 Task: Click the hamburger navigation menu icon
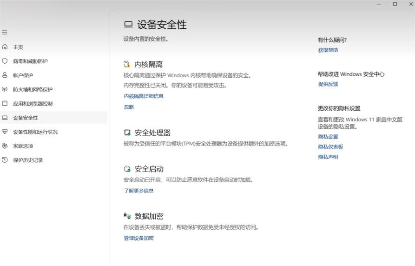[x=5, y=33]
